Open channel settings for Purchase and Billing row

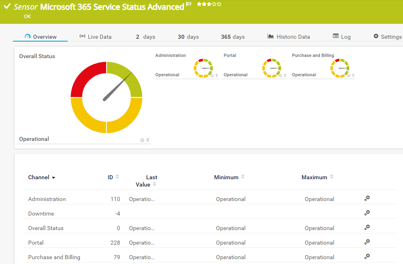point(367,256)
